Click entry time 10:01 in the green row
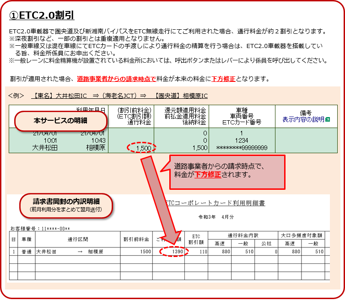This screenshot has height=300, width=345. tap(50, 140)
